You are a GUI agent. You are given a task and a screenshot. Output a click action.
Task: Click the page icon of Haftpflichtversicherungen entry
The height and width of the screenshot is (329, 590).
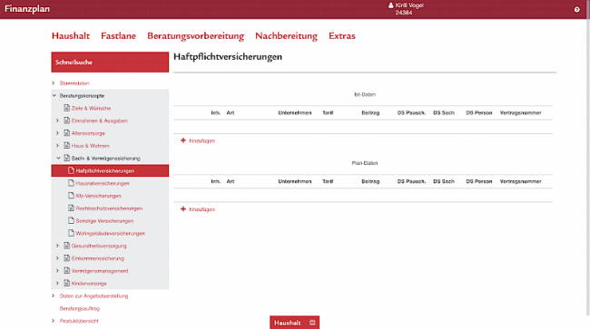coord(71,170)
